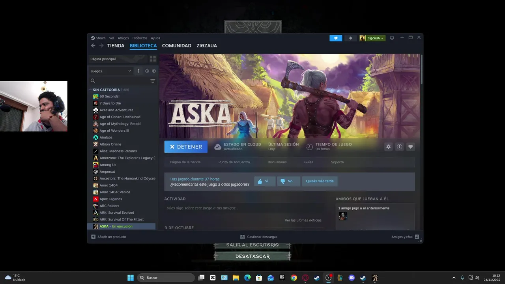Open the notifications bell

pos(350,38)
